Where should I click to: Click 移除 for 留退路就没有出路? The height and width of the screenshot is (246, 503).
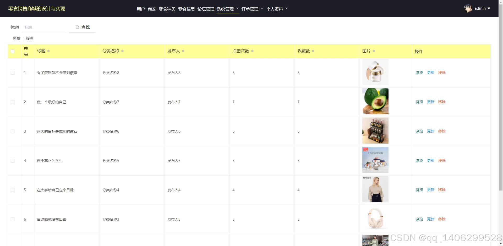pos(442,219)
